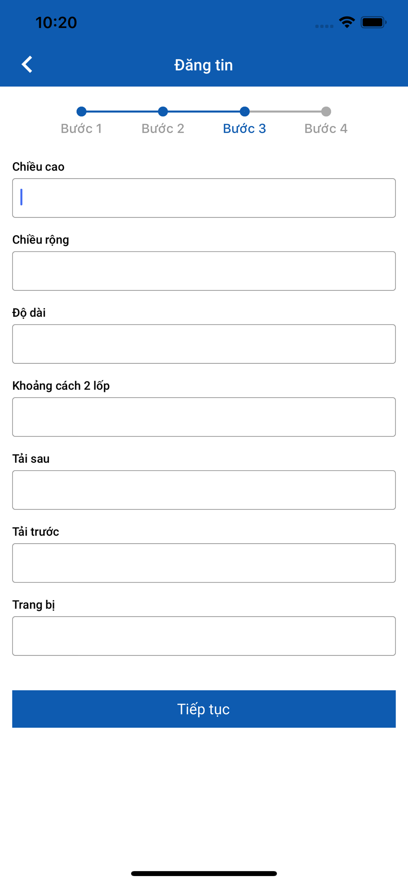408x884 pixels.
Task: Go to the Bước 4 label
Action: click(x=326, y=129)
